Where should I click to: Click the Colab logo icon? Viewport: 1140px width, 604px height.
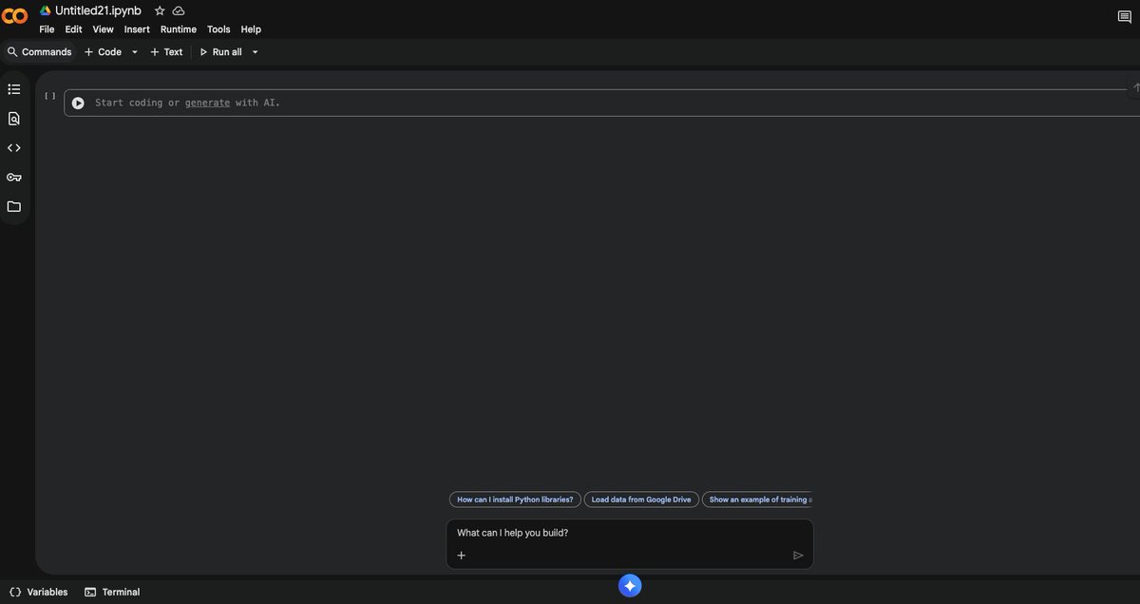[x=14, y=16]
